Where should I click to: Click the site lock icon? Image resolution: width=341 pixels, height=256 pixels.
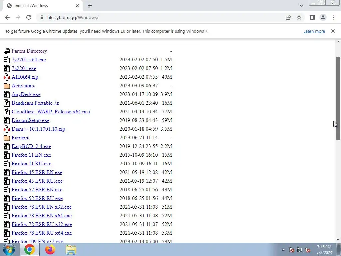pos(42,17)
